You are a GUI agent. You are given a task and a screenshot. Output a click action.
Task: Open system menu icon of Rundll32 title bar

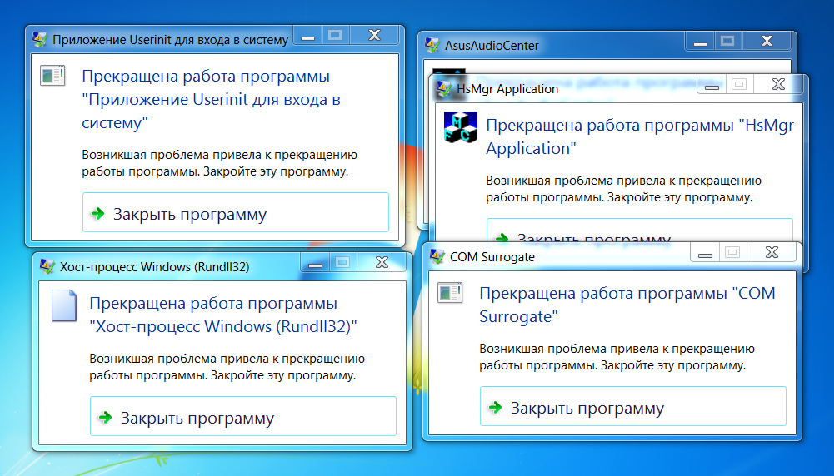point(47,266)
